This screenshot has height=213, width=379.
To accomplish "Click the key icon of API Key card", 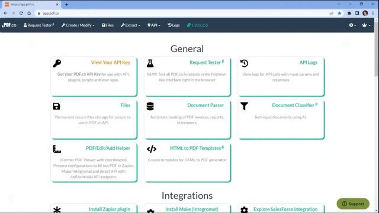I will coord(57,63).
